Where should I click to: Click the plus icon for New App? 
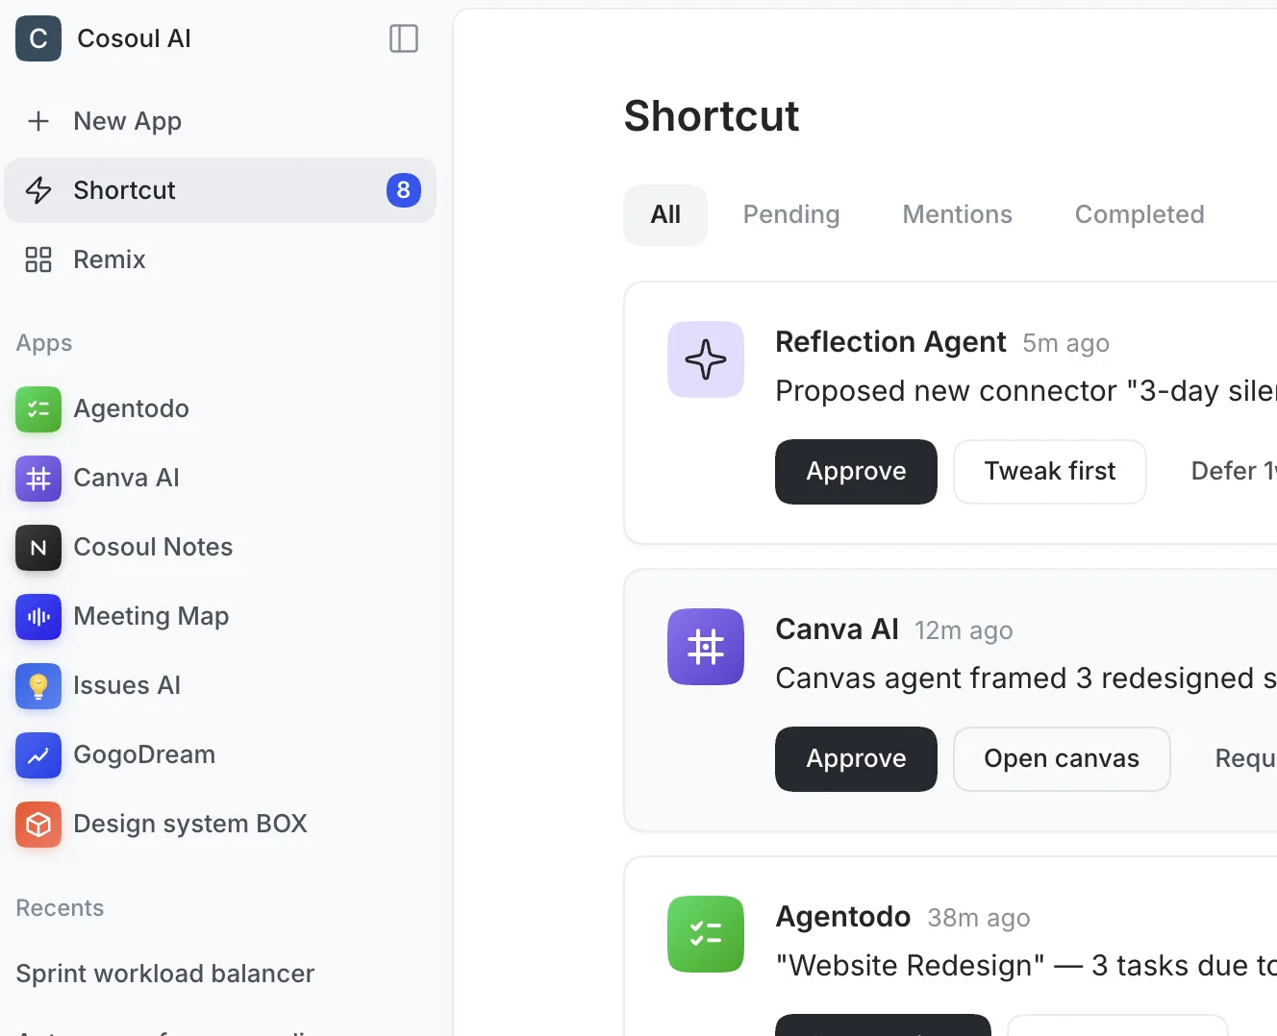38,121
